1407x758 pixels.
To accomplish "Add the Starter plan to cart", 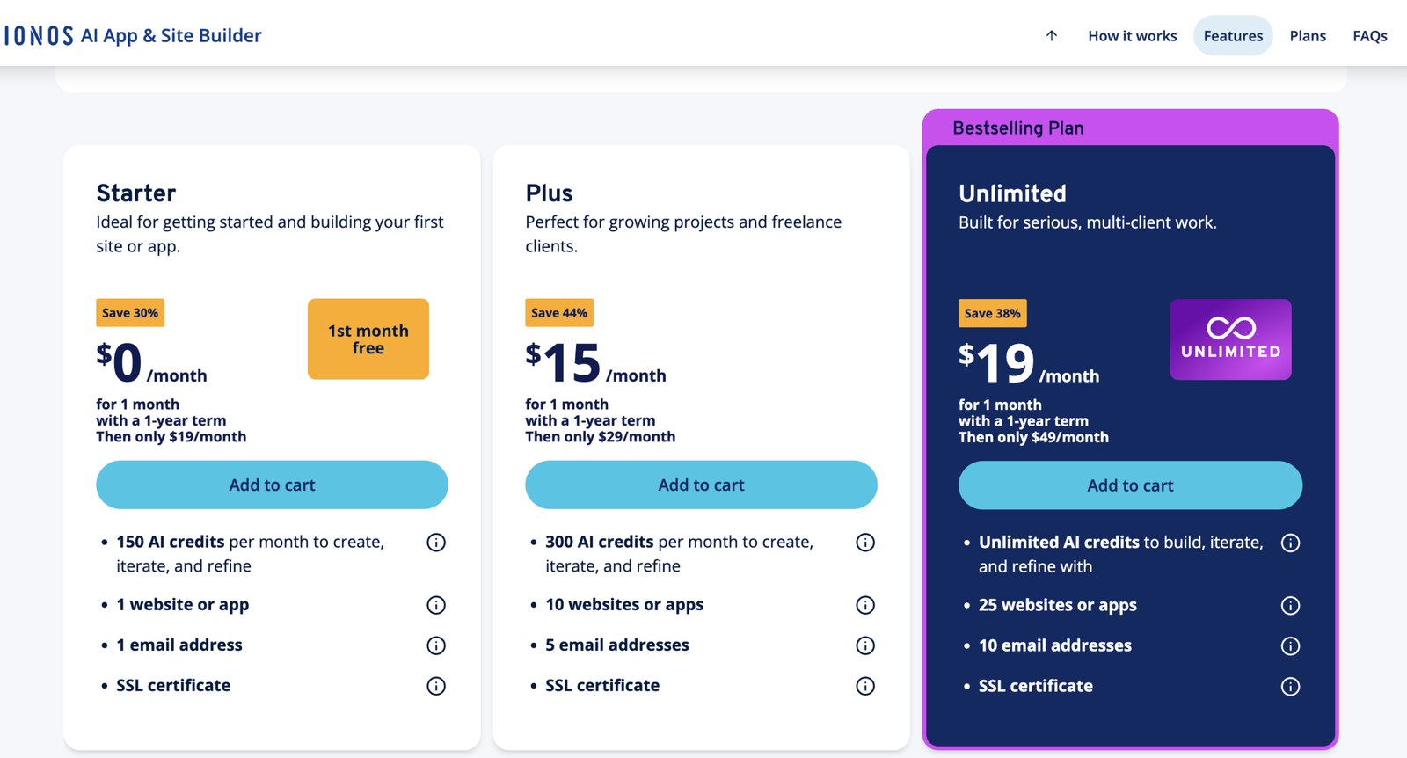I will point(272,485).
